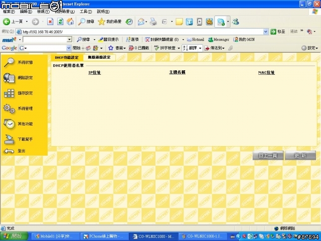Switch to Mobile01 taskbar window
Screen dimensions: 321x241
(x=55, y=236)
